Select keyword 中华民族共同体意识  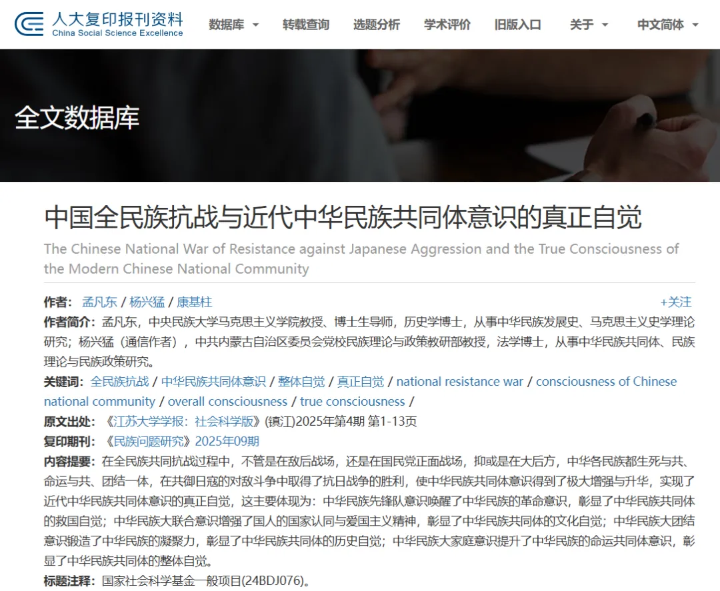pos(213,382)
